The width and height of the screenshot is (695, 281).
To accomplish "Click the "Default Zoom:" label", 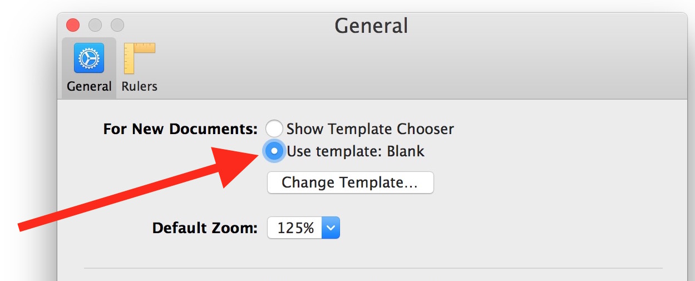I will (x=205, y=228).
